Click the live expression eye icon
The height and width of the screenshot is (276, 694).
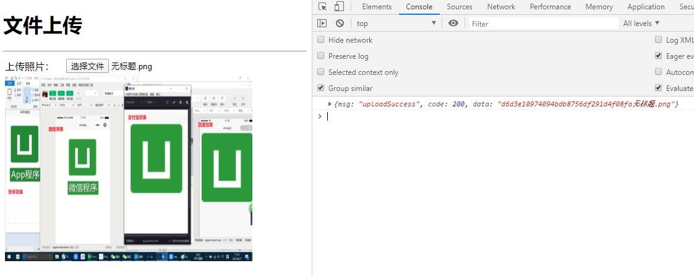pos(454,24)
